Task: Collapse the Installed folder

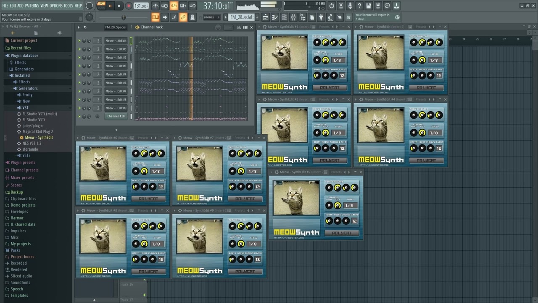Action: tap(22, 76)
